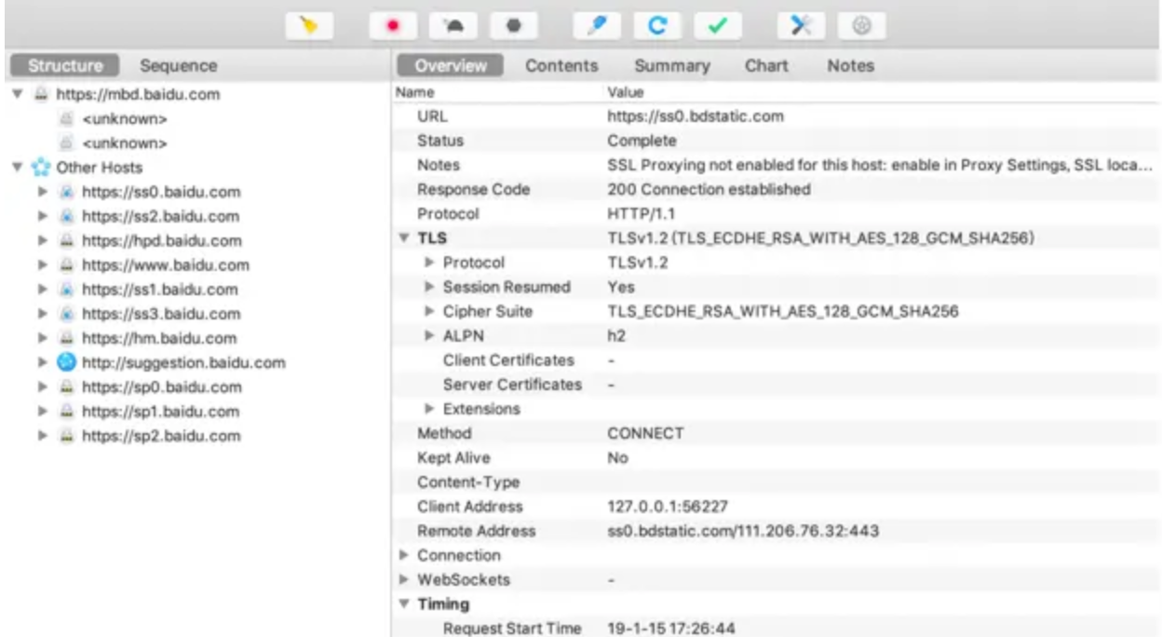Select the Request Start Time 19-1-15 17:26:44
Screen dimensions: 1162x637
pyautogui.click(x=670, y=629)
